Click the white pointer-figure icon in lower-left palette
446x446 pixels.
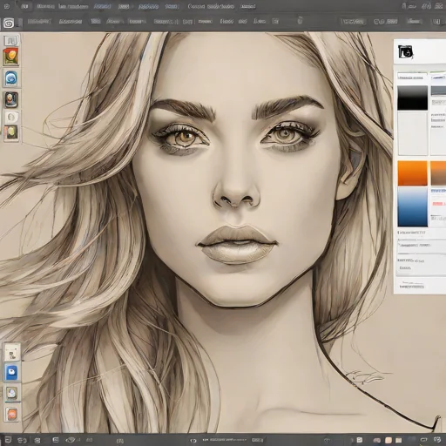[12, 352]
